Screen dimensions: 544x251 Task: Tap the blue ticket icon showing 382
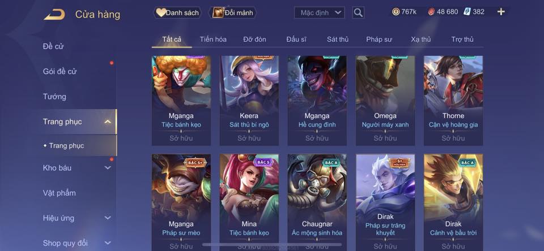pyautogui.click(x=467, y=11)
